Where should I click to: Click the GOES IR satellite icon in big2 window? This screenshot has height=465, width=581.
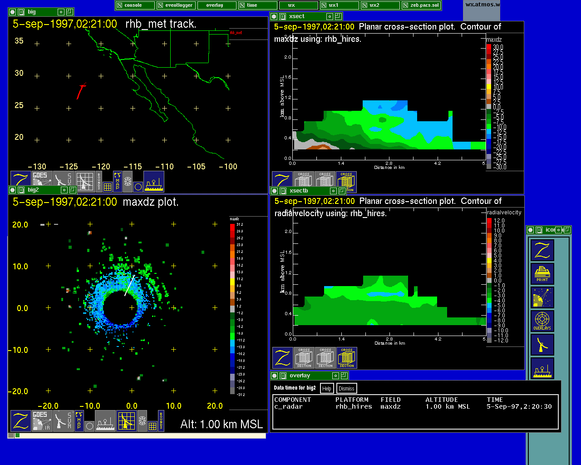click(41, 421)
